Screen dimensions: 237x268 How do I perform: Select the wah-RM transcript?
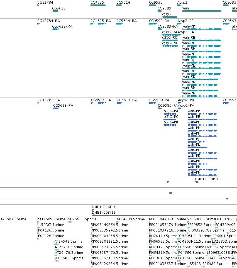coord(200,91)
